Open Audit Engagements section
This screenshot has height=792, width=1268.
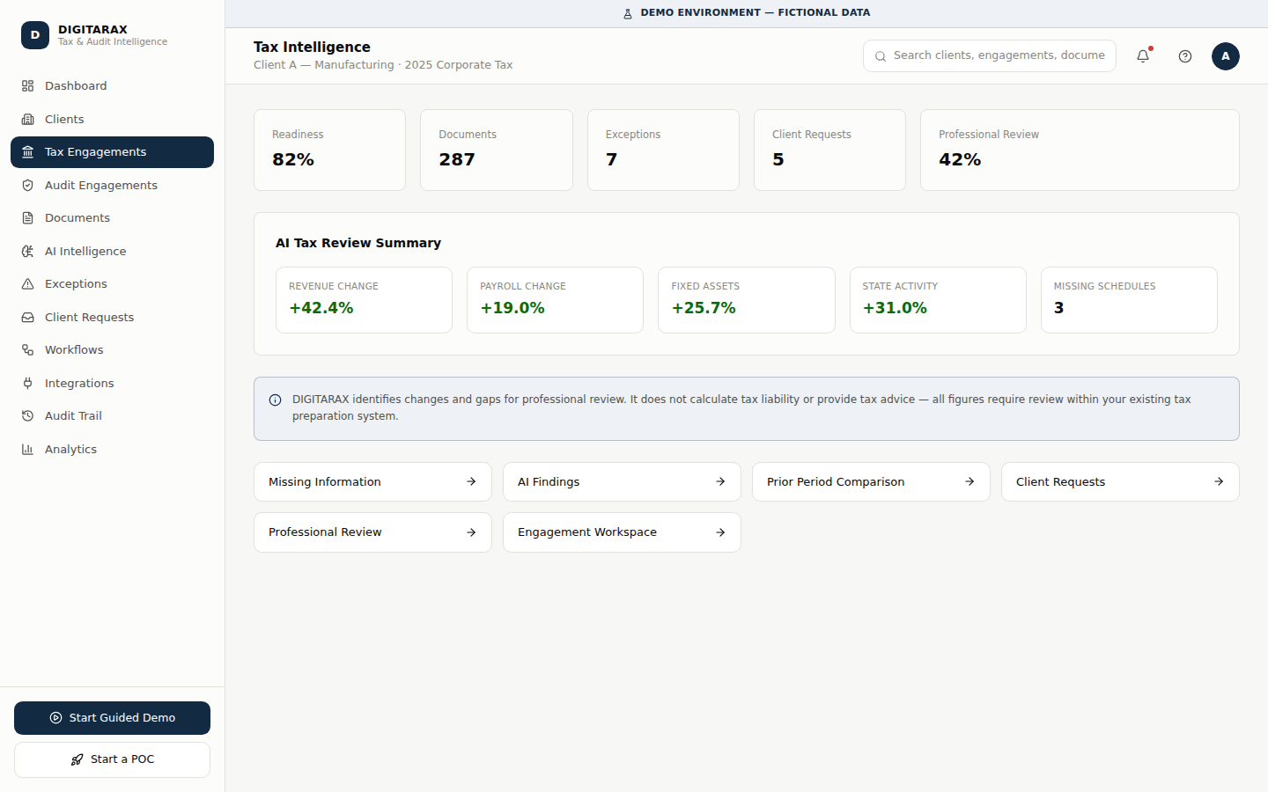[x=112, y=185]
